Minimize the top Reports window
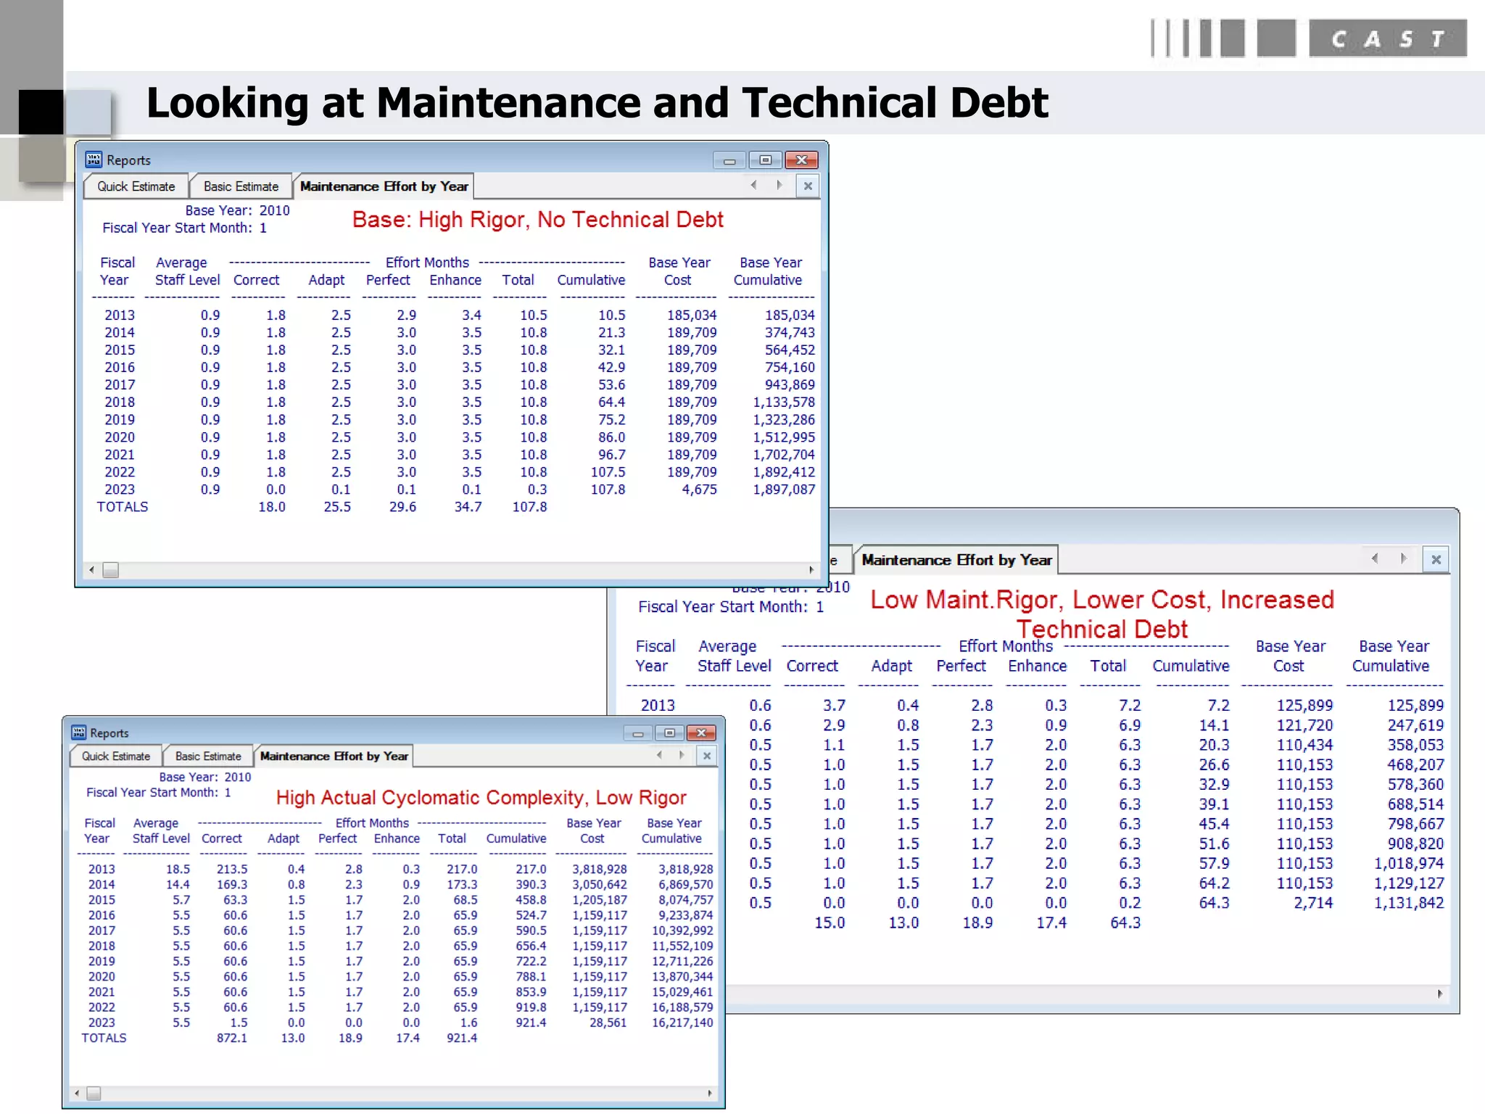1485x1114 pixels. pyautogui.click(x=729, y=160)
